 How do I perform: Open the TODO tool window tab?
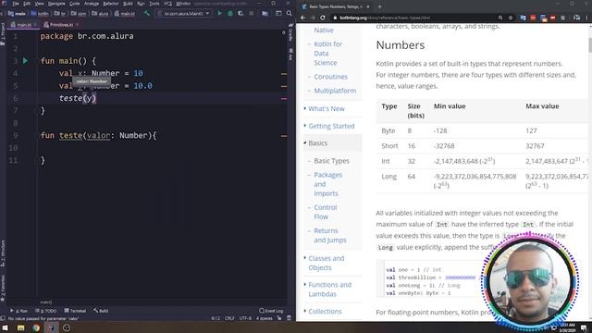[x=45, y=311]
